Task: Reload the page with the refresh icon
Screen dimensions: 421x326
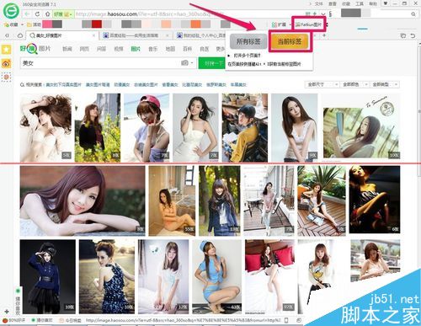Action: tap(38, 13)
